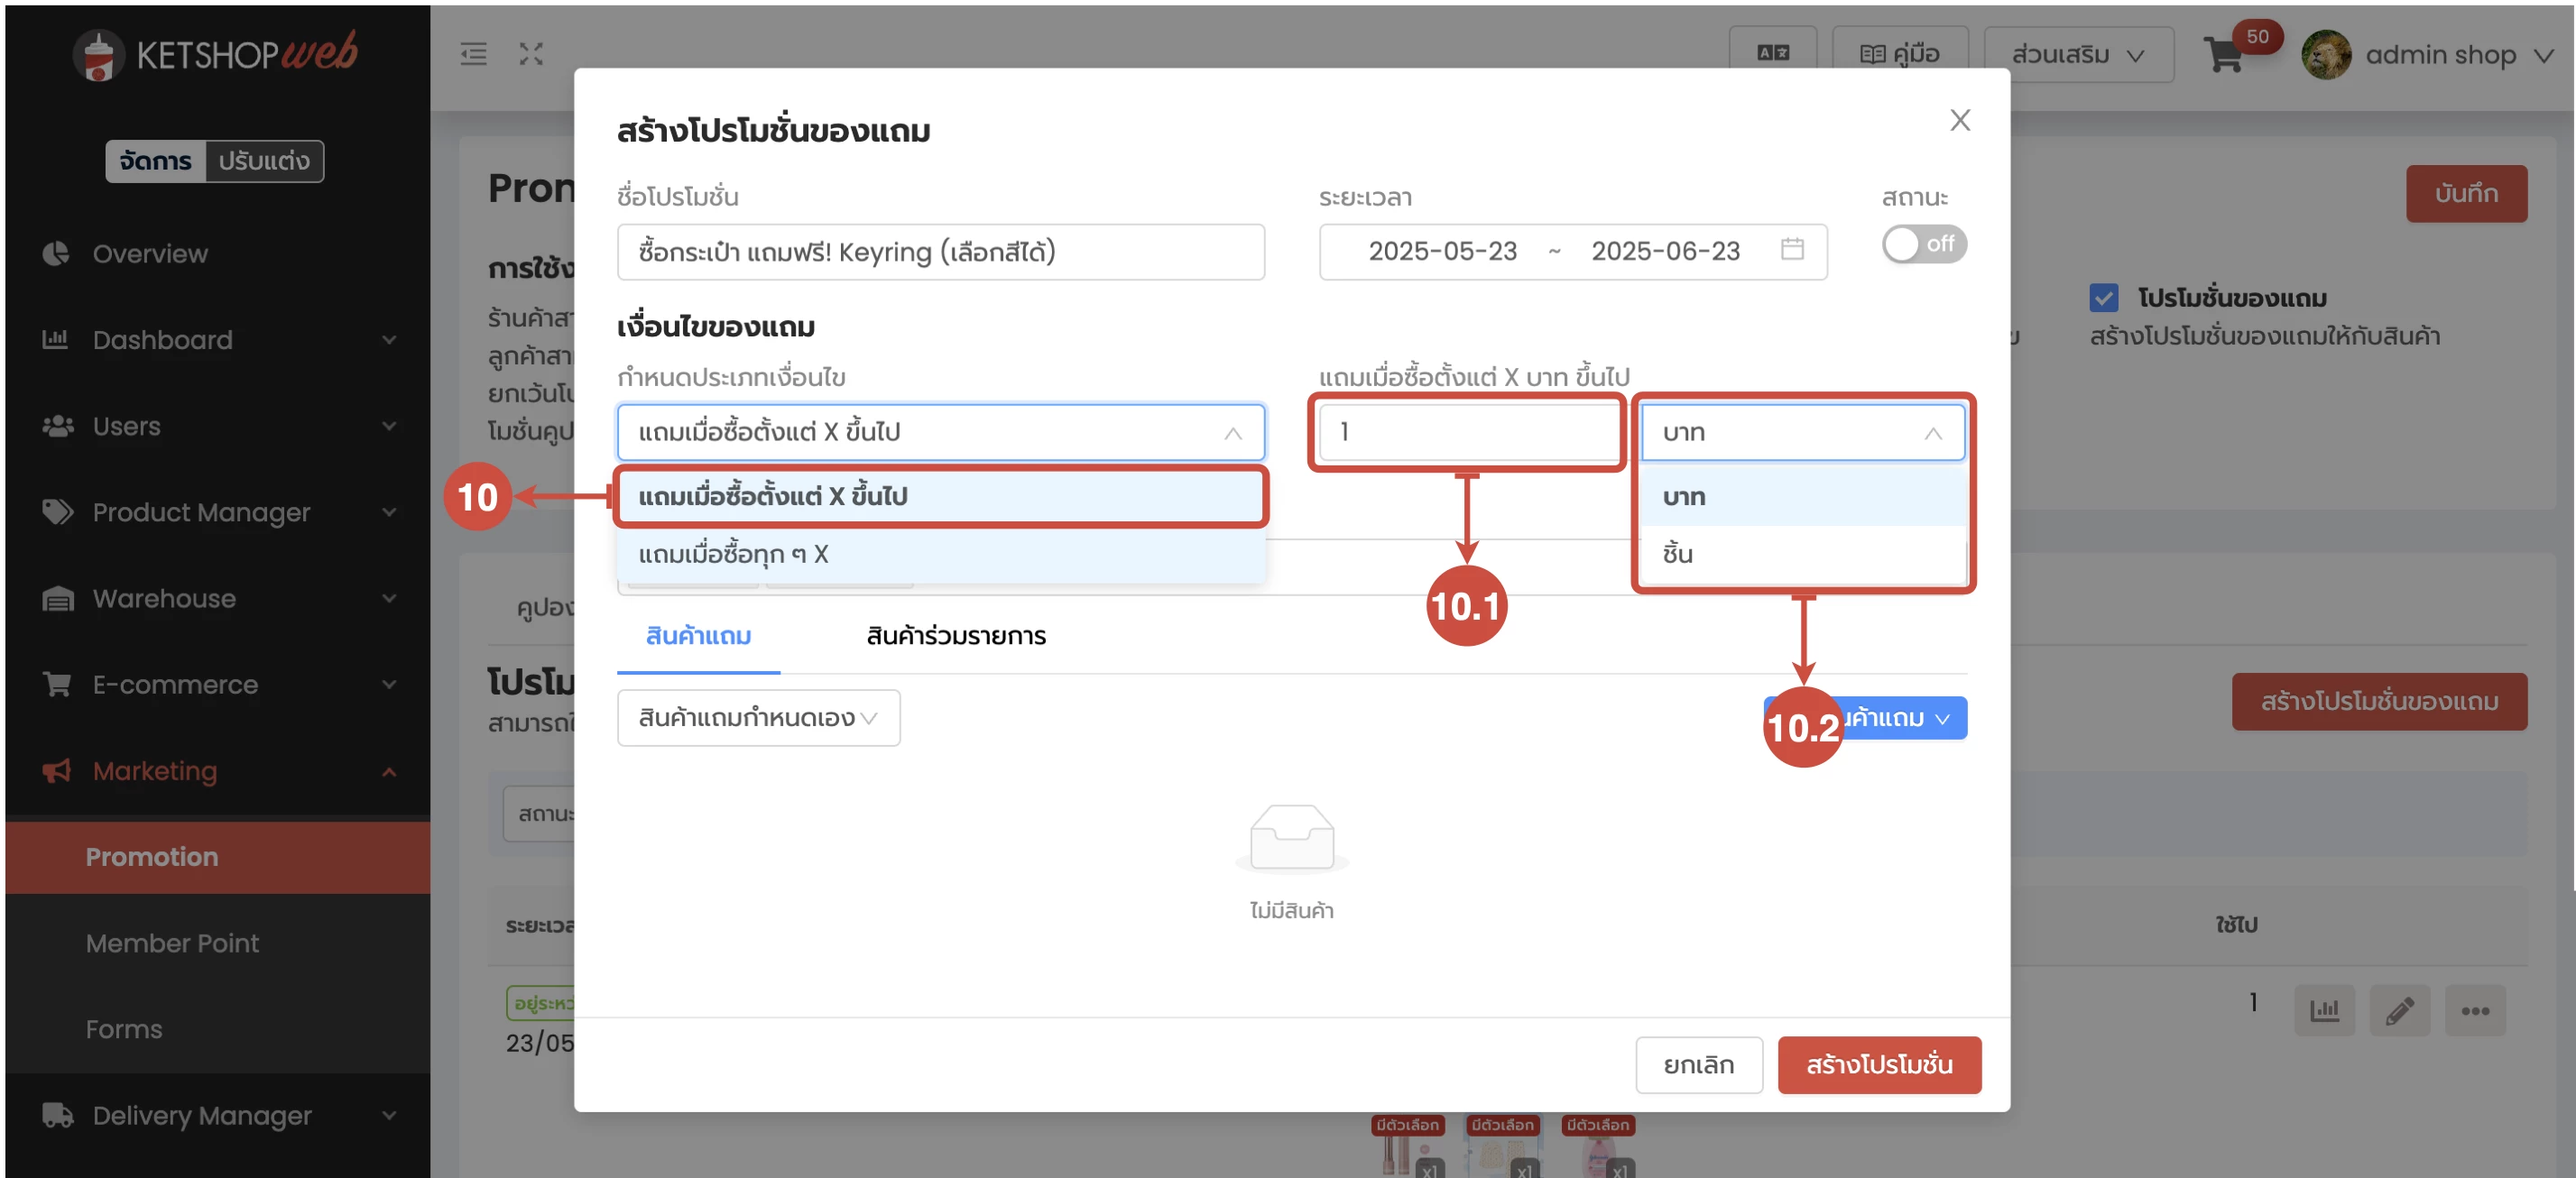Click the สร้างโปรโมชั่น button

(x=1879, y=1065)
